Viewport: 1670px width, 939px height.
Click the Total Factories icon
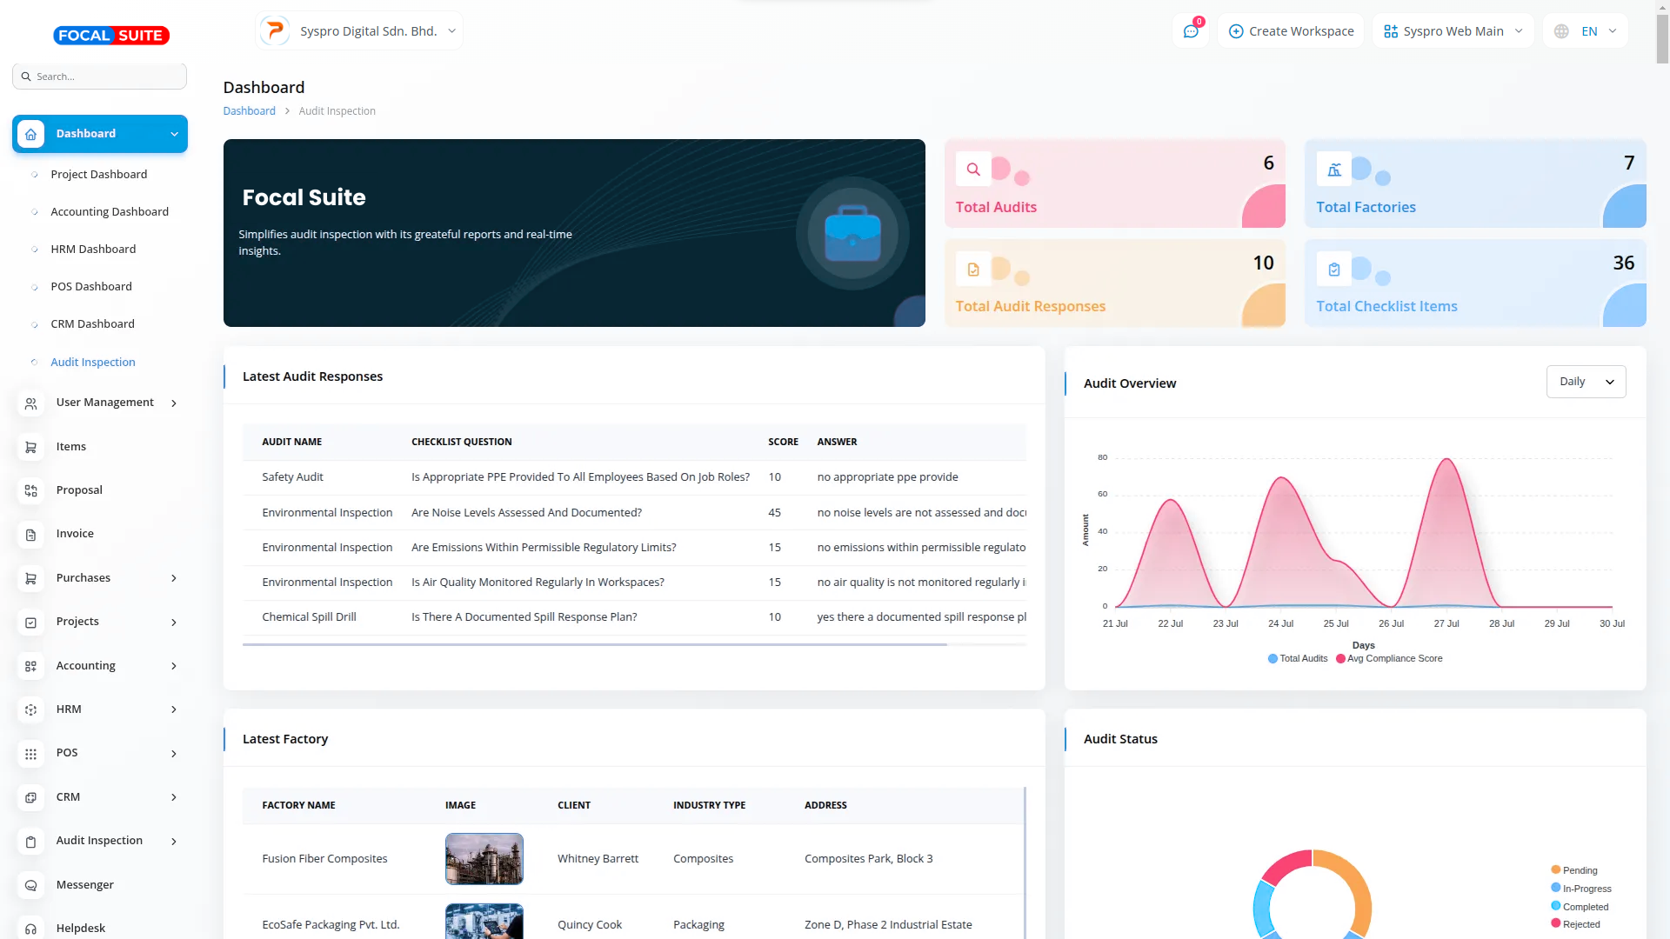tap(1333, 170)
